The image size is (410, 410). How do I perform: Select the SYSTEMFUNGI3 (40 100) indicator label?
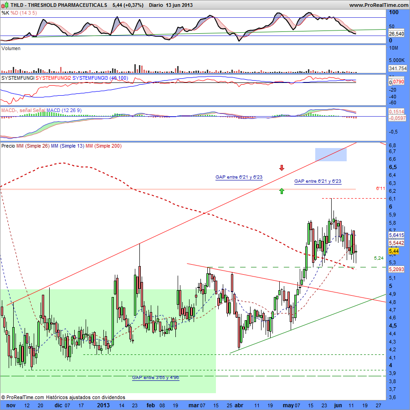click(100, 78)
